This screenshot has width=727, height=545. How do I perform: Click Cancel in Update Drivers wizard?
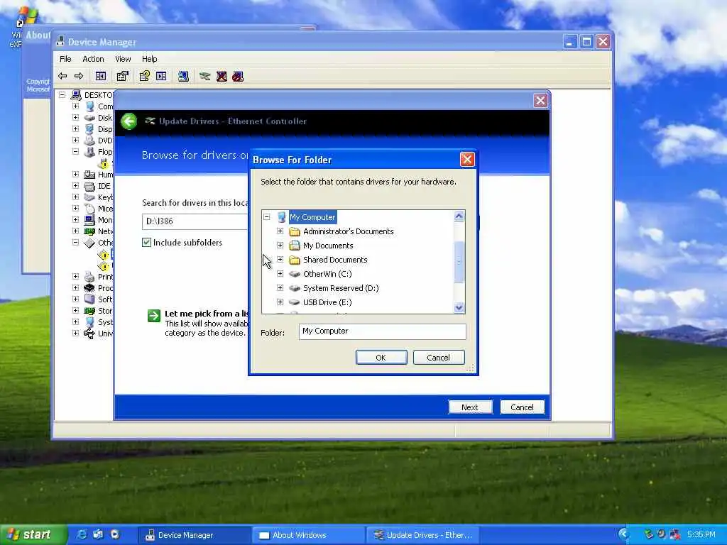(522, 407)
